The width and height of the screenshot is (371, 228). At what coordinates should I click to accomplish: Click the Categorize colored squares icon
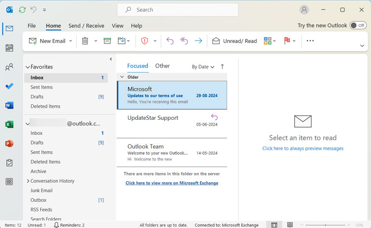click(x=267, y=41)
